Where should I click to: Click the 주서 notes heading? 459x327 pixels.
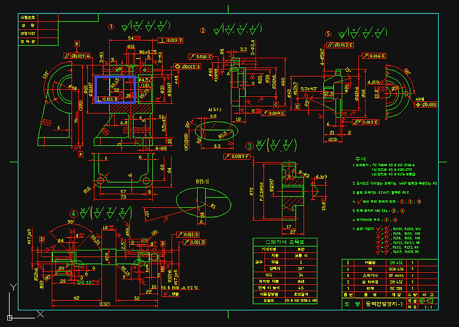361,159
